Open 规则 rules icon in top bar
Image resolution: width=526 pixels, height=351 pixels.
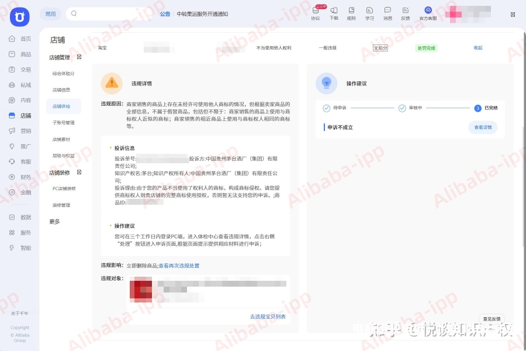[x=351, y=10]
